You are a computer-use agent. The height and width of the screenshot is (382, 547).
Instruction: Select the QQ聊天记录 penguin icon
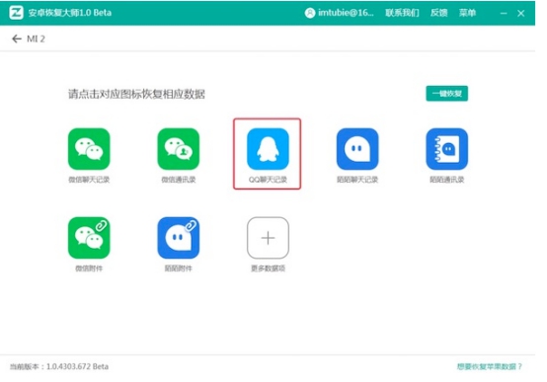(268, 149)
